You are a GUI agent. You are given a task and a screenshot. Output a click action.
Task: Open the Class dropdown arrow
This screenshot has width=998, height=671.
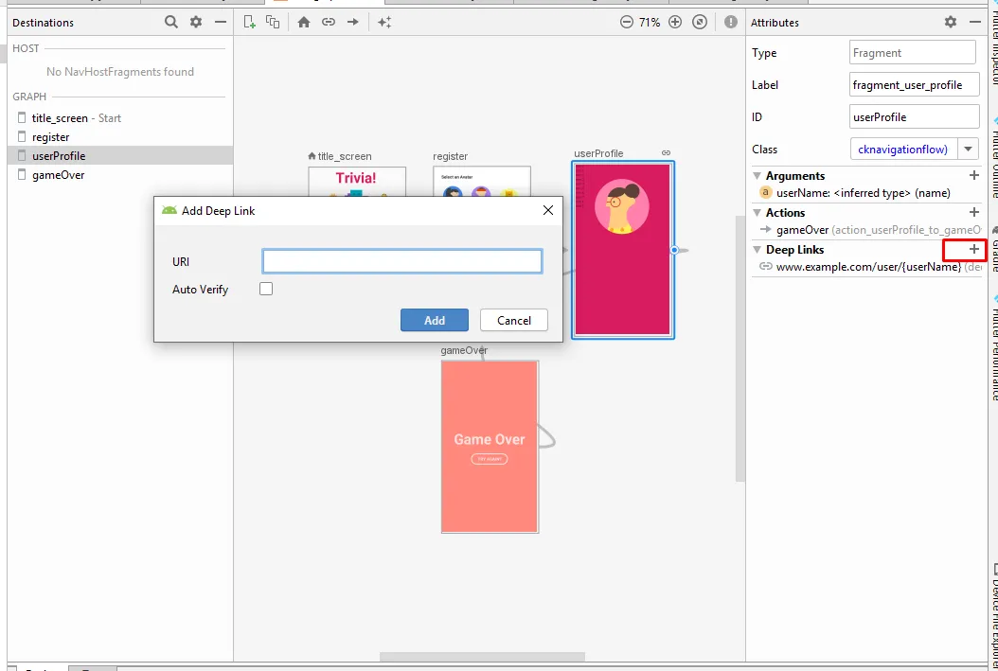967,149
